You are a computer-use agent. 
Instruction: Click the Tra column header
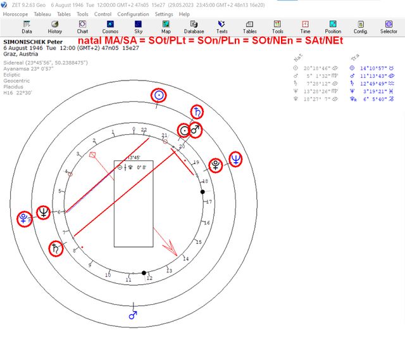355,58
